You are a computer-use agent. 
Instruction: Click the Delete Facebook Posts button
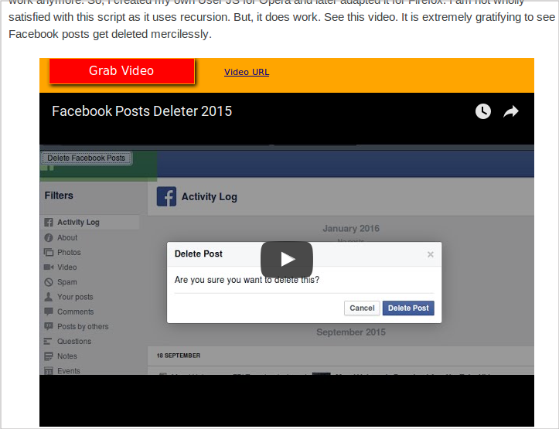pyautogui.click(x=87, y=158)
